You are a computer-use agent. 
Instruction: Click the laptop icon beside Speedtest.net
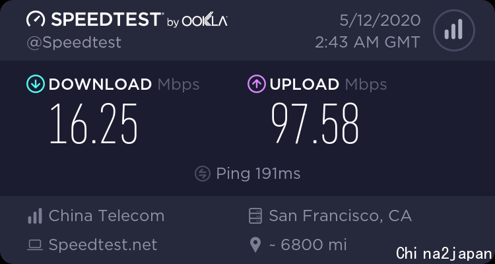tap(35, 245)
